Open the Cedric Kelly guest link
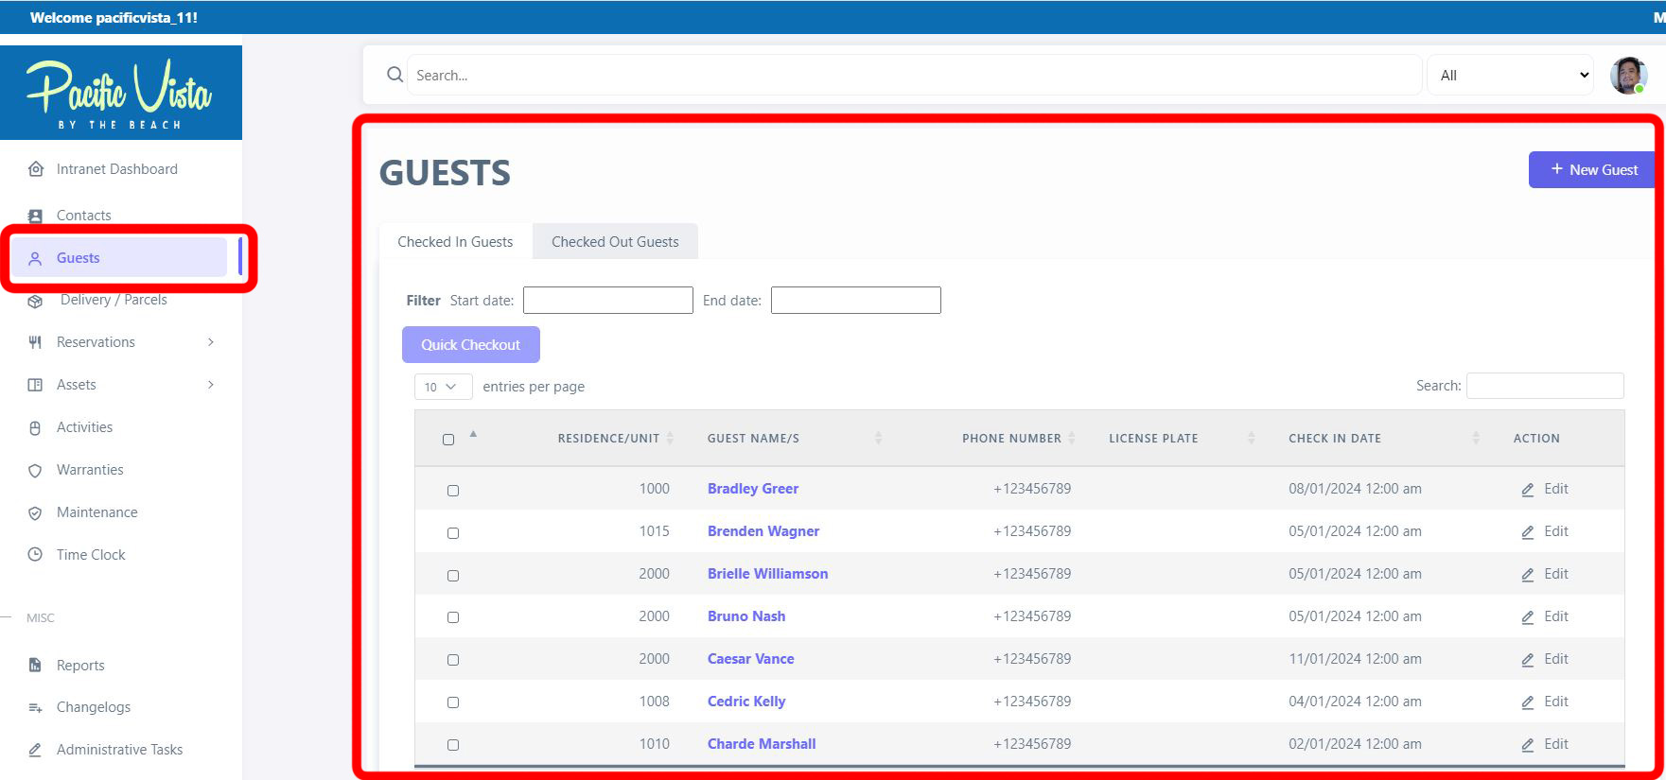This screenshot has width=1666, height=780. pos(745,702)
